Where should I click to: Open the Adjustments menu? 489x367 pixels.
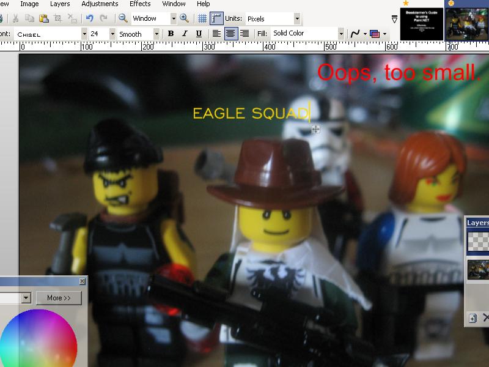click(100, 4)
